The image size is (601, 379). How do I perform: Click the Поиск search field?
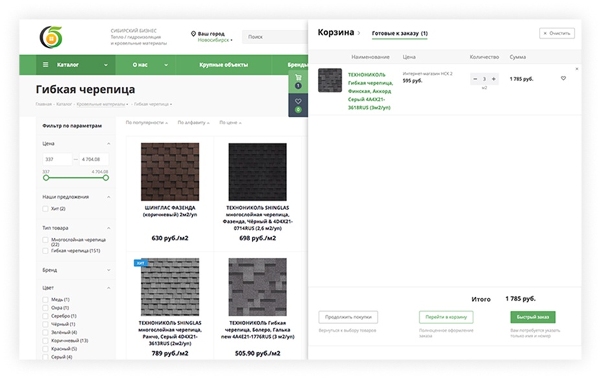[275, 37]
